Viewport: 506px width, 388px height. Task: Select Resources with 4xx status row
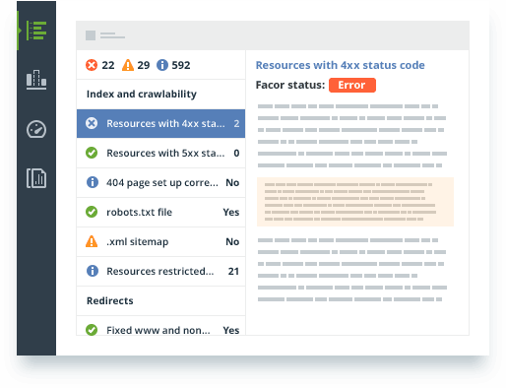pyautogui.click(x=160, y=123)
